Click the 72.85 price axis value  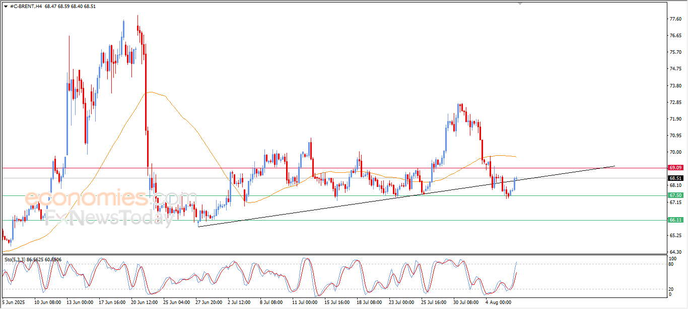pyautogui.click(x=676, y=102)
